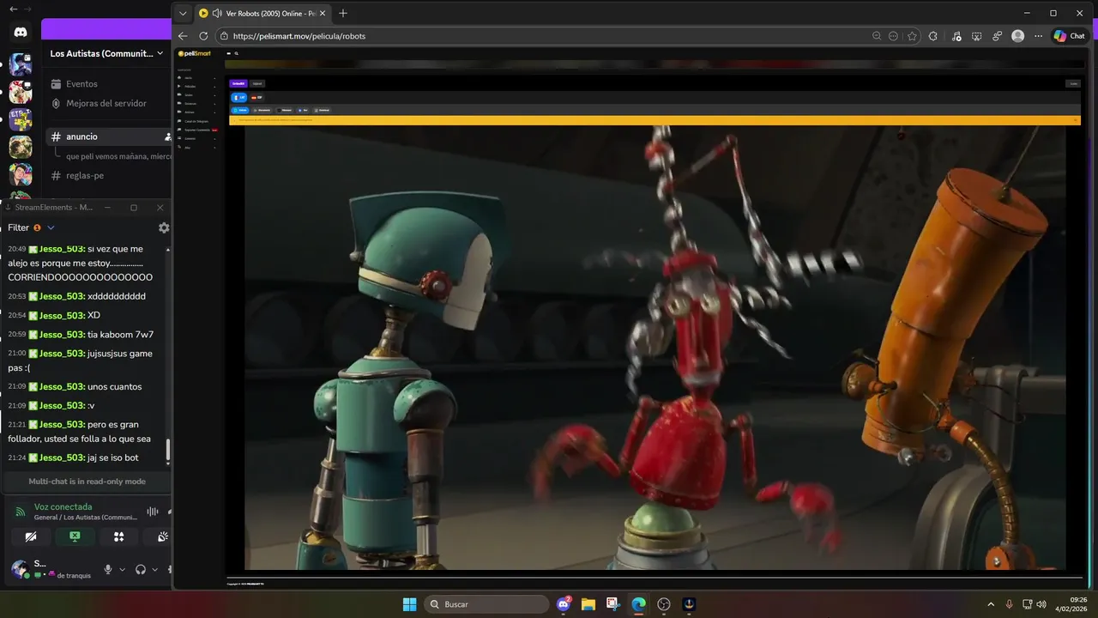Viewport: 1098px width, 618px height.
Task: Open Reportar Contenido sidebar link
Action: (x=197, y=130)
